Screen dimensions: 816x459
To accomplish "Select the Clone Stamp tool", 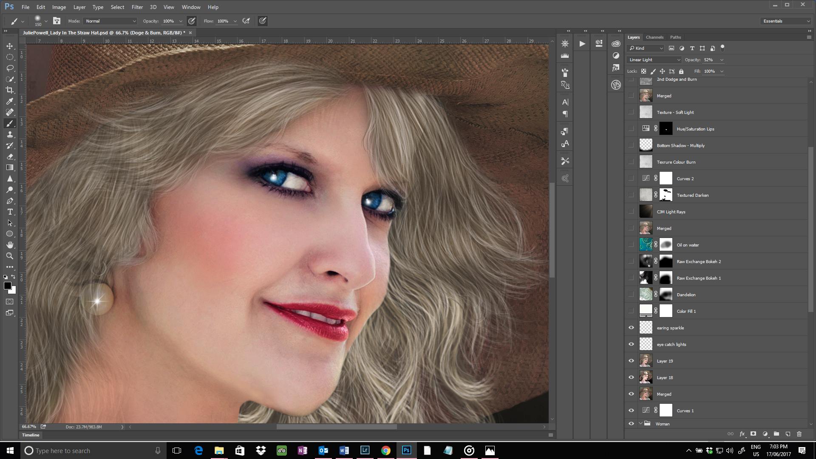I will 10,134.
